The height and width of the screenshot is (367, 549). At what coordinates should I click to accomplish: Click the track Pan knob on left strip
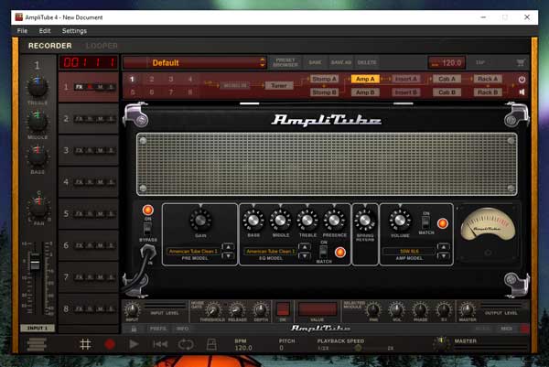[38, 207]
